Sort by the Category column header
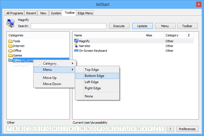 pos(175,35)
